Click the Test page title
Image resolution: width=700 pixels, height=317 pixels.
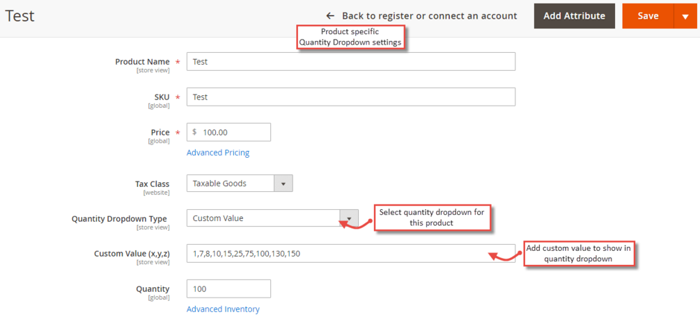(20, 16)
